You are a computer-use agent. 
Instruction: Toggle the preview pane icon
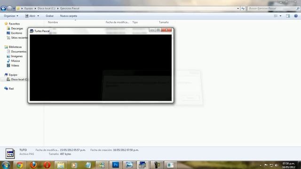click(288, 16)
